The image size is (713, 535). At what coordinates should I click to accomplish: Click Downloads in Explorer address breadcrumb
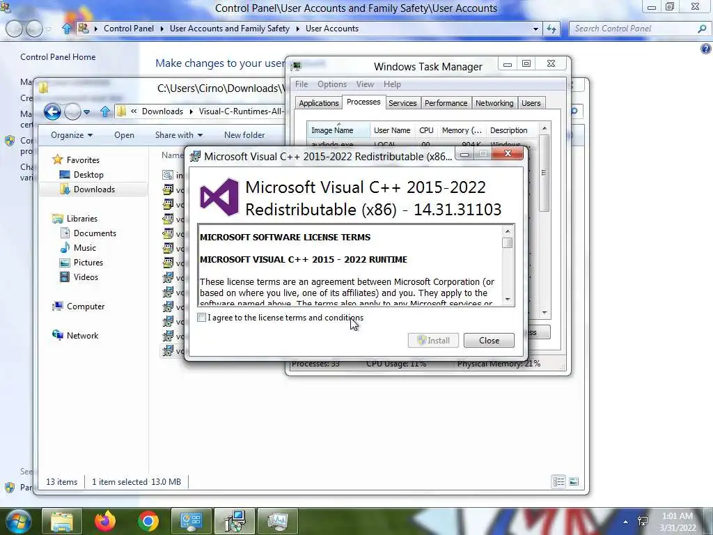tap(162, 111)
